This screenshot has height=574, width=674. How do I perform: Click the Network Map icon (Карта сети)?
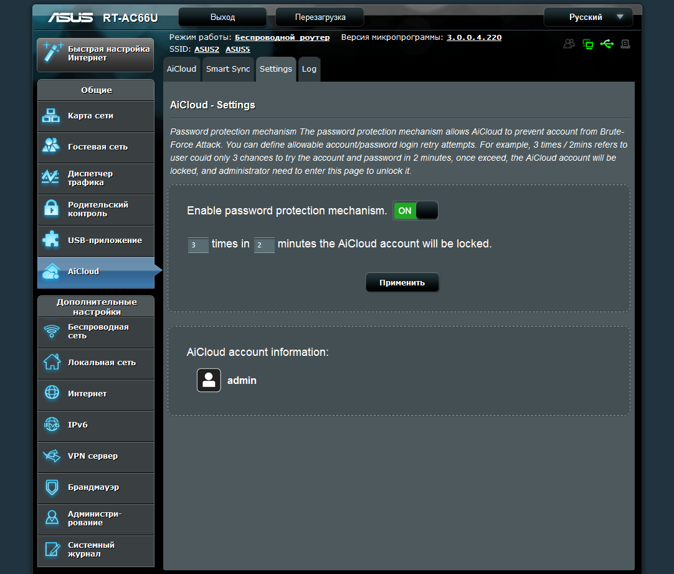(51, 115)
